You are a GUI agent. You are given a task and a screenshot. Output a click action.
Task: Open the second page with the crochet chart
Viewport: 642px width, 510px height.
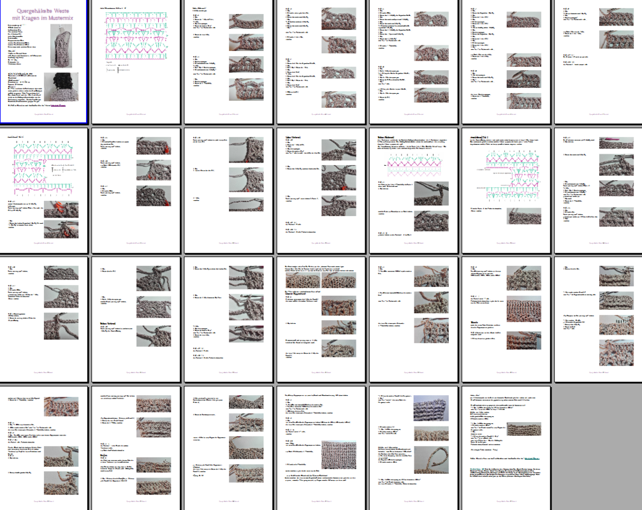pyautogui.click(x=135, y=62)
